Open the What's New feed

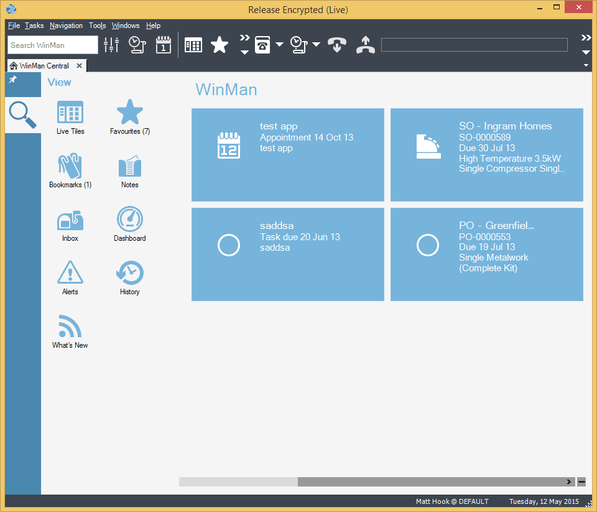pos(70,331)
